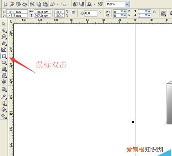172x156 pixels.
Task: Click the Undo arrow icon
Action: [53, 4]
